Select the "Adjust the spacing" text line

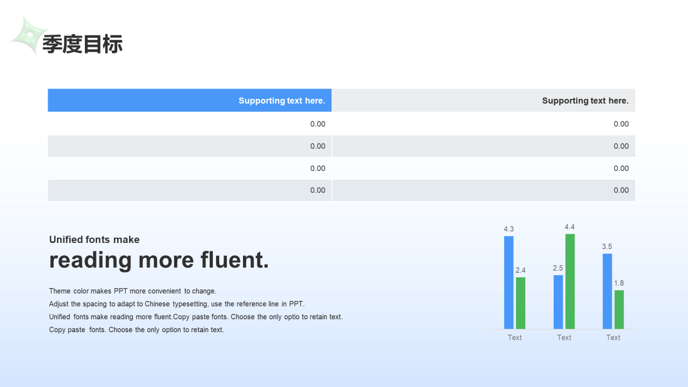click(x=177, y=304)
